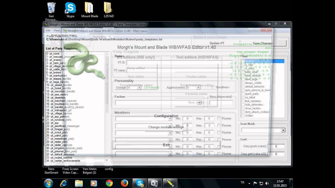Click the Carry gold (value x20) field
335x188 pixels.
[x=276, y=154]
